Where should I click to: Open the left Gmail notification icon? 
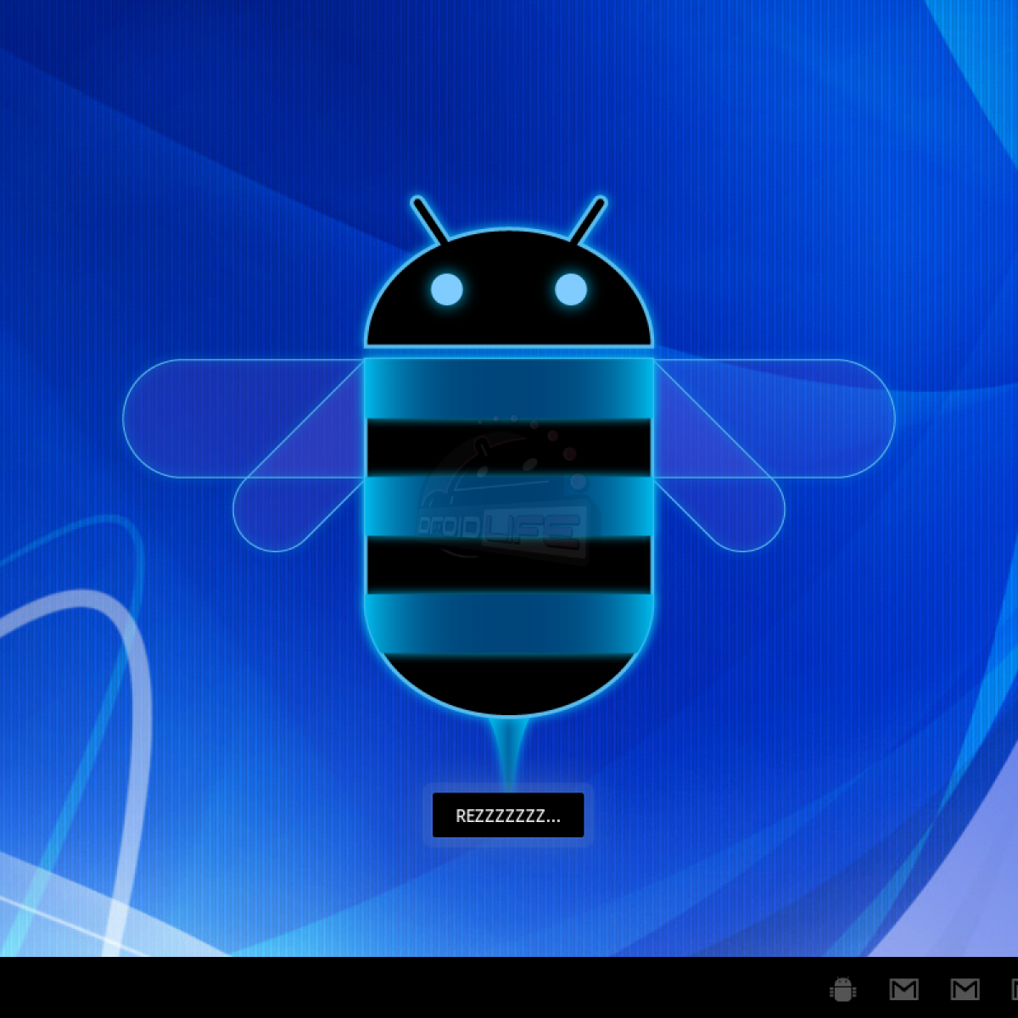click(x=903, y=989)
